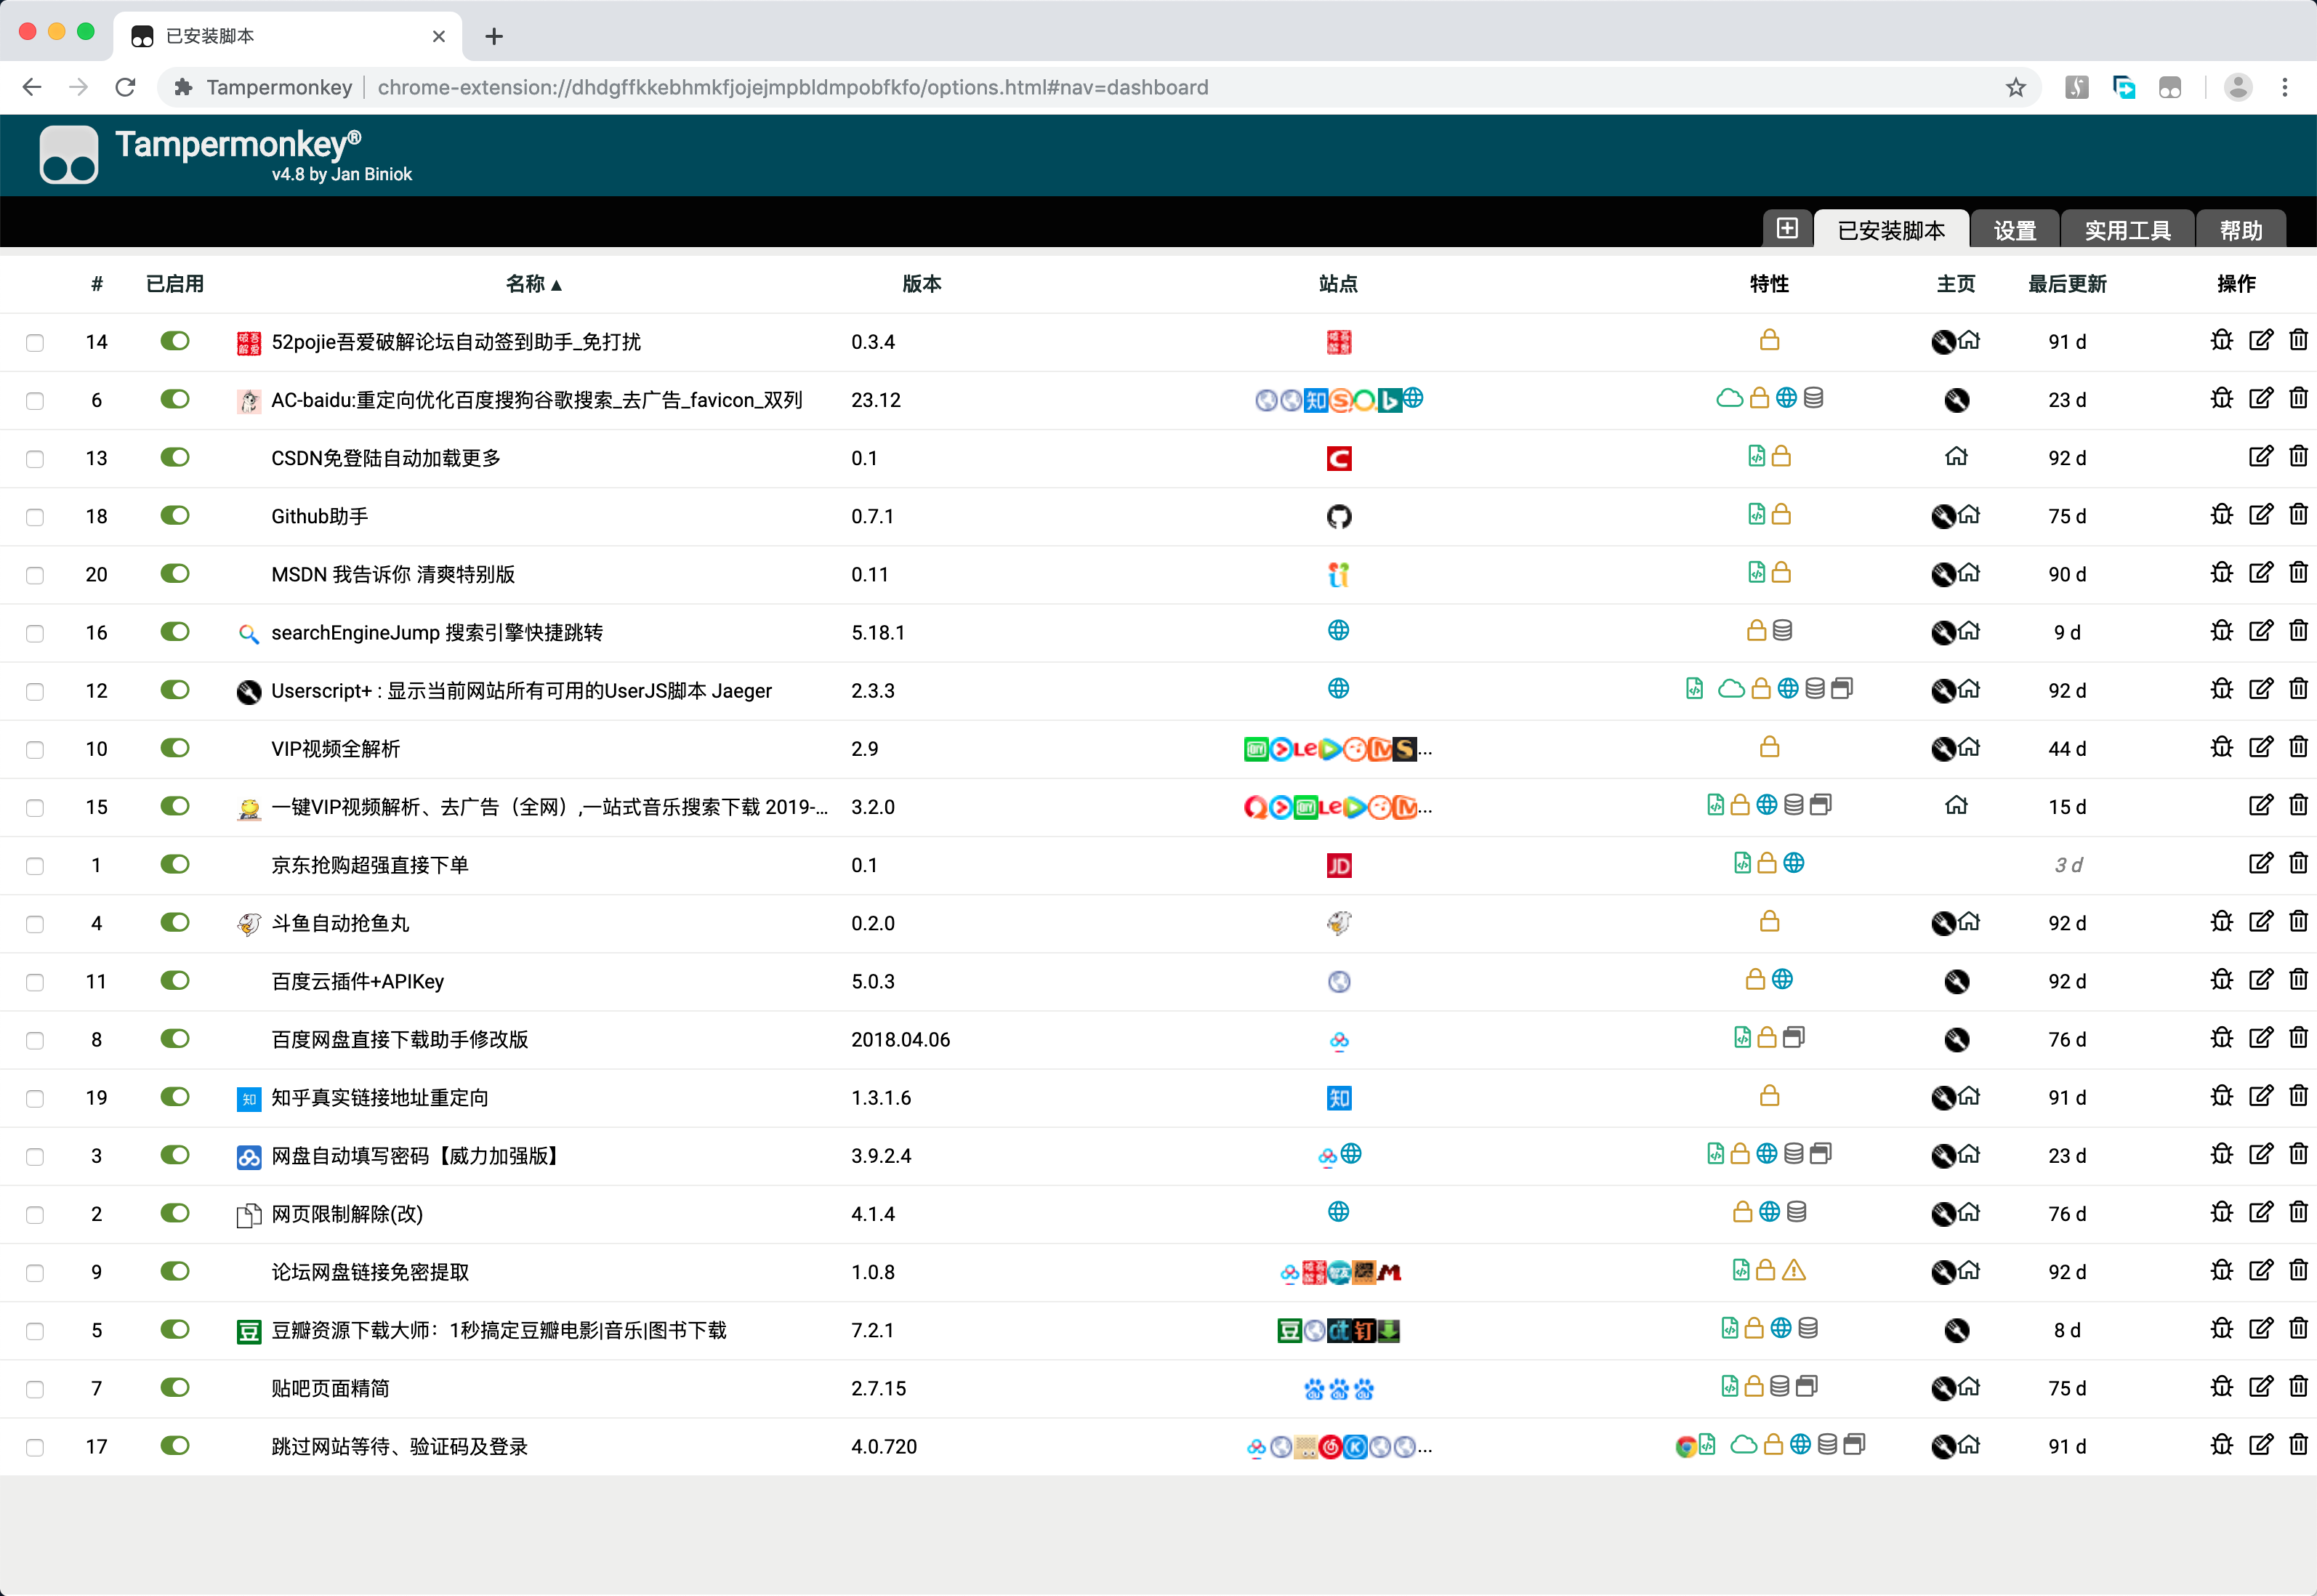Edit the 贴吧页面精简 script
Image resolution: width=2317 pixels, height=1596 pixels.
(2260, 1386)
